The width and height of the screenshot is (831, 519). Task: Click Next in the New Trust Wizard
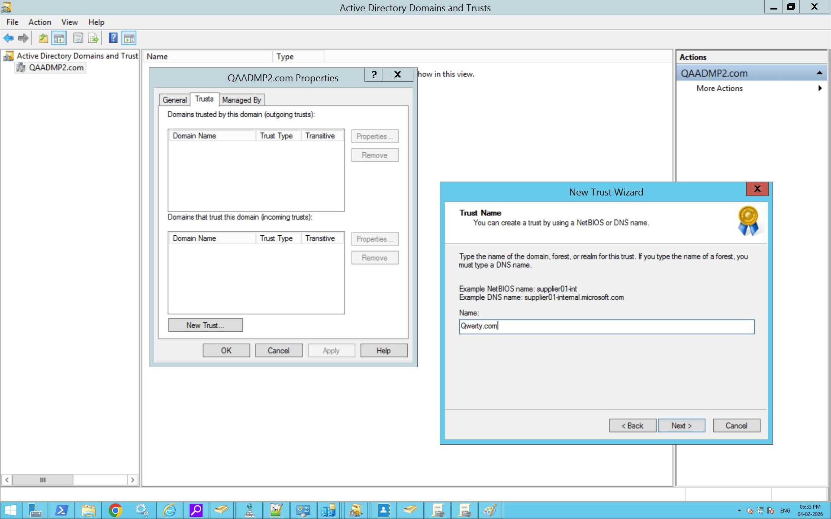(x=681, y=425)
